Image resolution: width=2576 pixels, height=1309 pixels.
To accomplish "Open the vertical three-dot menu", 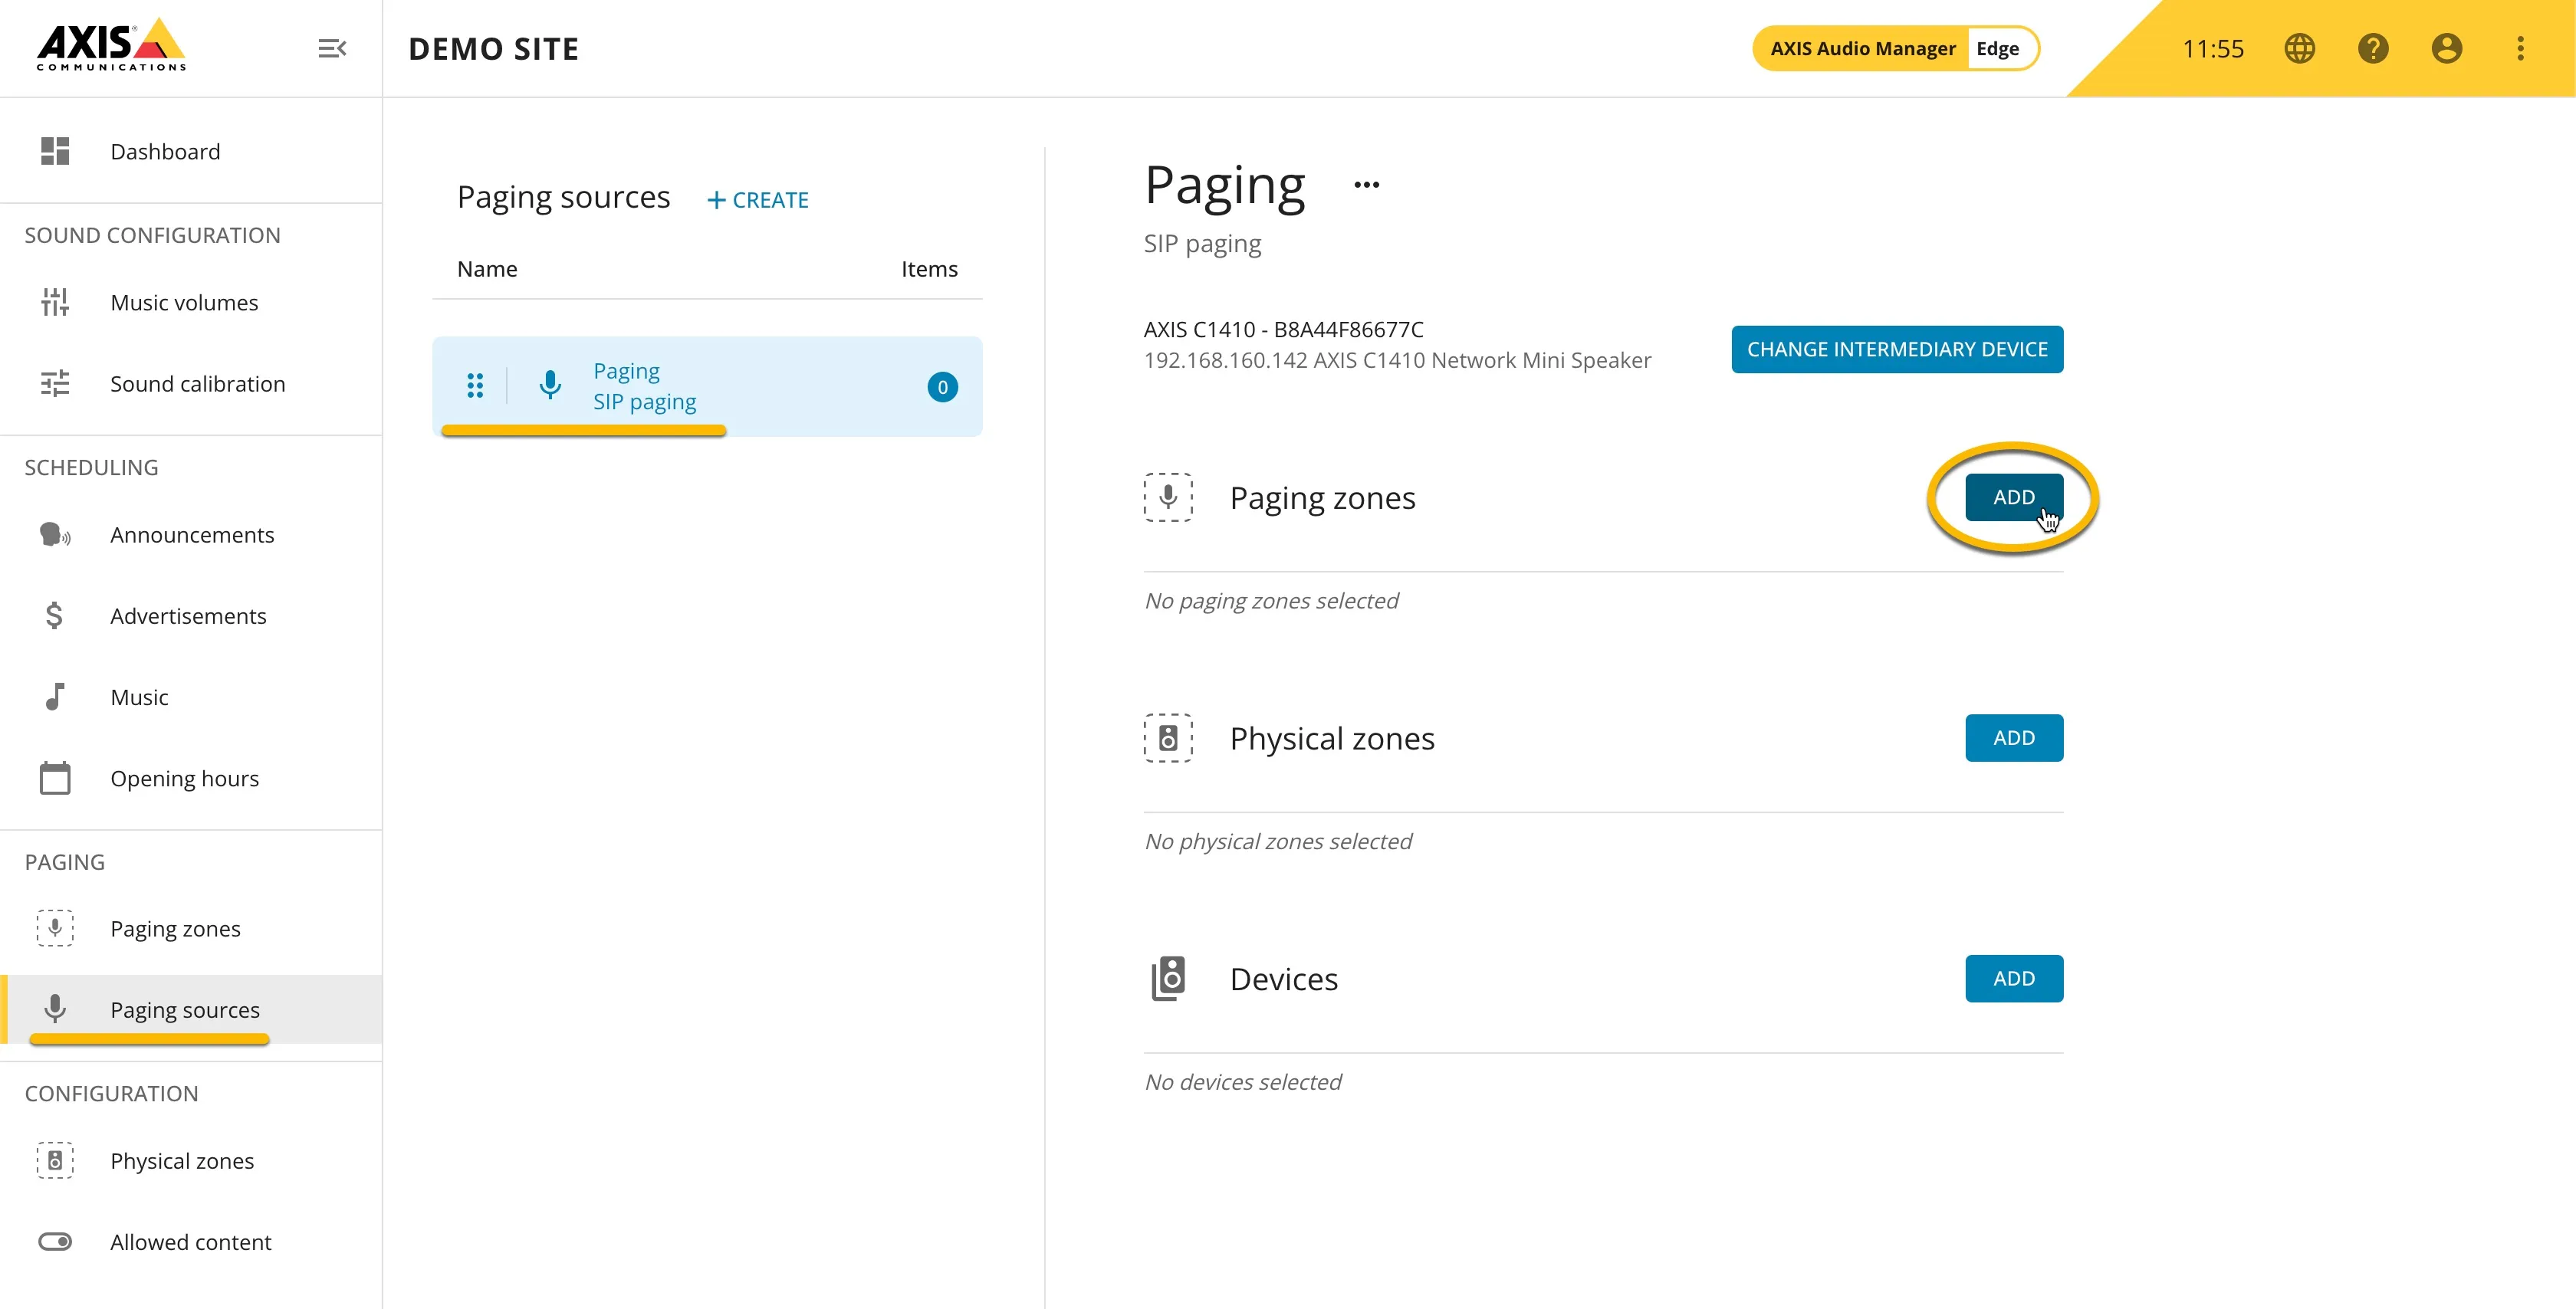I will click(2520, 48).
